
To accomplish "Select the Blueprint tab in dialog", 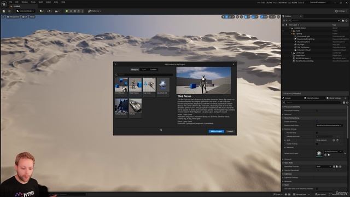I will [135, 69].
